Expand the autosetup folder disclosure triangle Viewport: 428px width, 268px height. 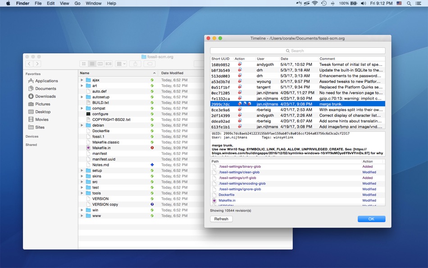click(82, 97)
